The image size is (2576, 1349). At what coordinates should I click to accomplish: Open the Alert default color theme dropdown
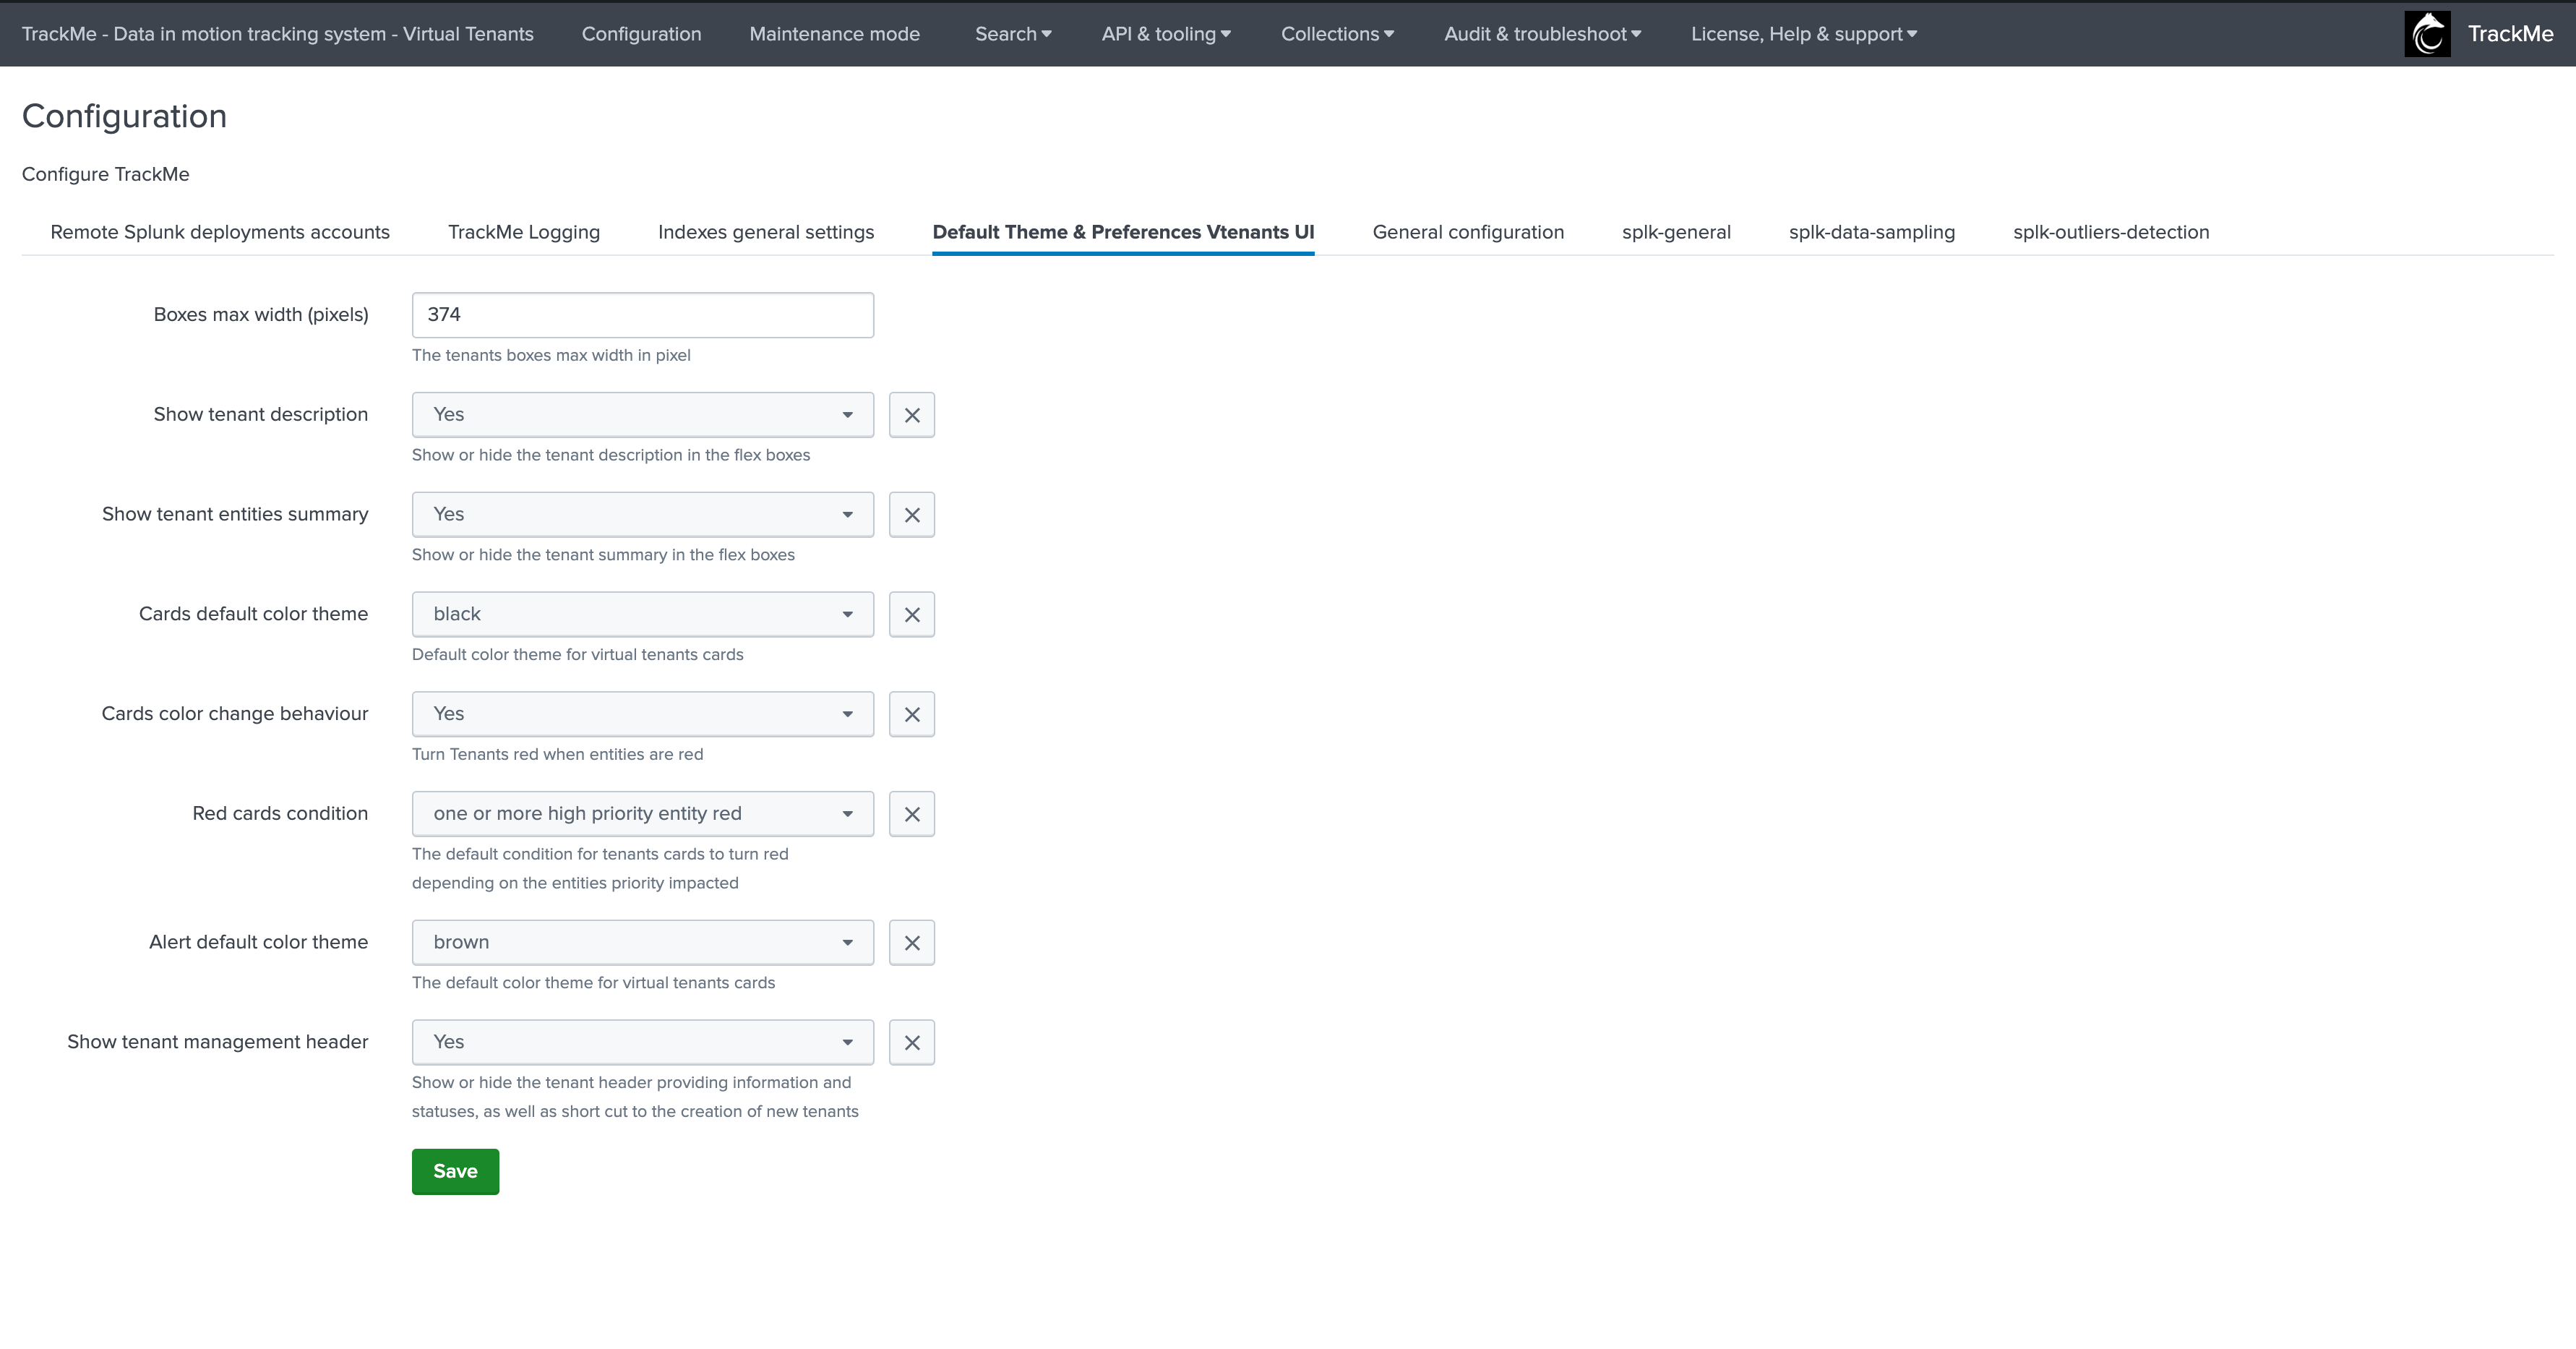[x=642, y=943]
